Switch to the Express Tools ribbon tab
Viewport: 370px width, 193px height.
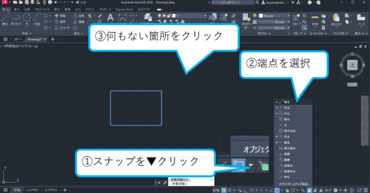pyautogui.click(x=124, y=10)
